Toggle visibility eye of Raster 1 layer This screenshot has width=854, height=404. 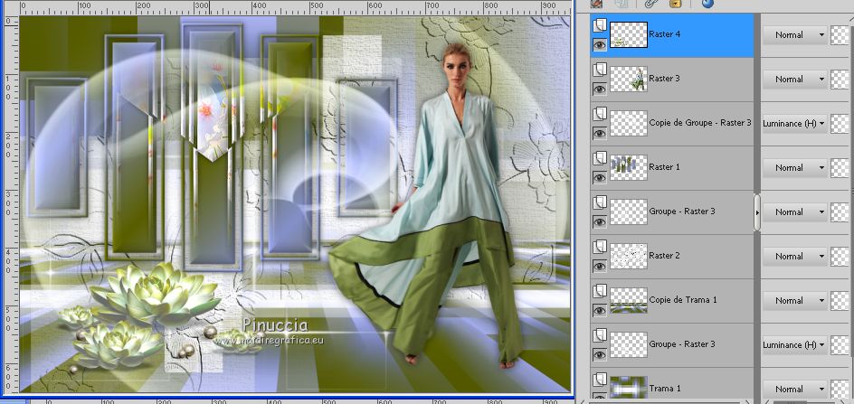600,177
